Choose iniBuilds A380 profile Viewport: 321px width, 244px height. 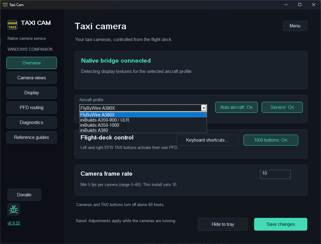point(143,130)
